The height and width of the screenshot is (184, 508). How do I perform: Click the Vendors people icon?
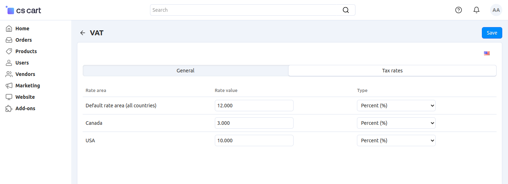point(9,74)
